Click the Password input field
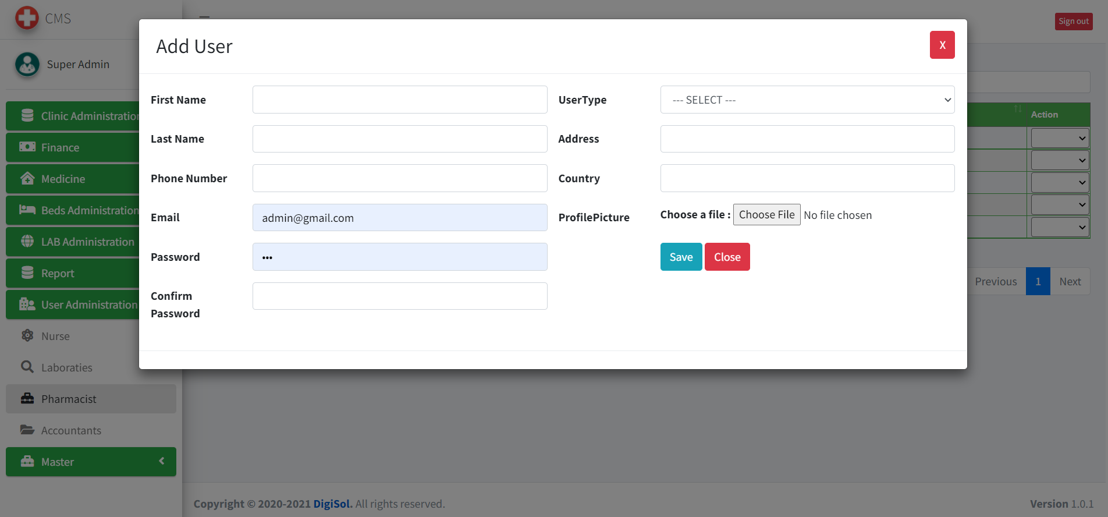The image size is (1108, 517). (x=400, y=257)
